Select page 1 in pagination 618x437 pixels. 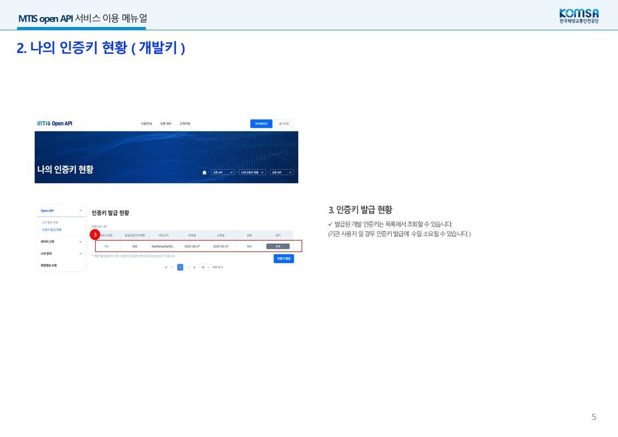[x=180, y=267]
